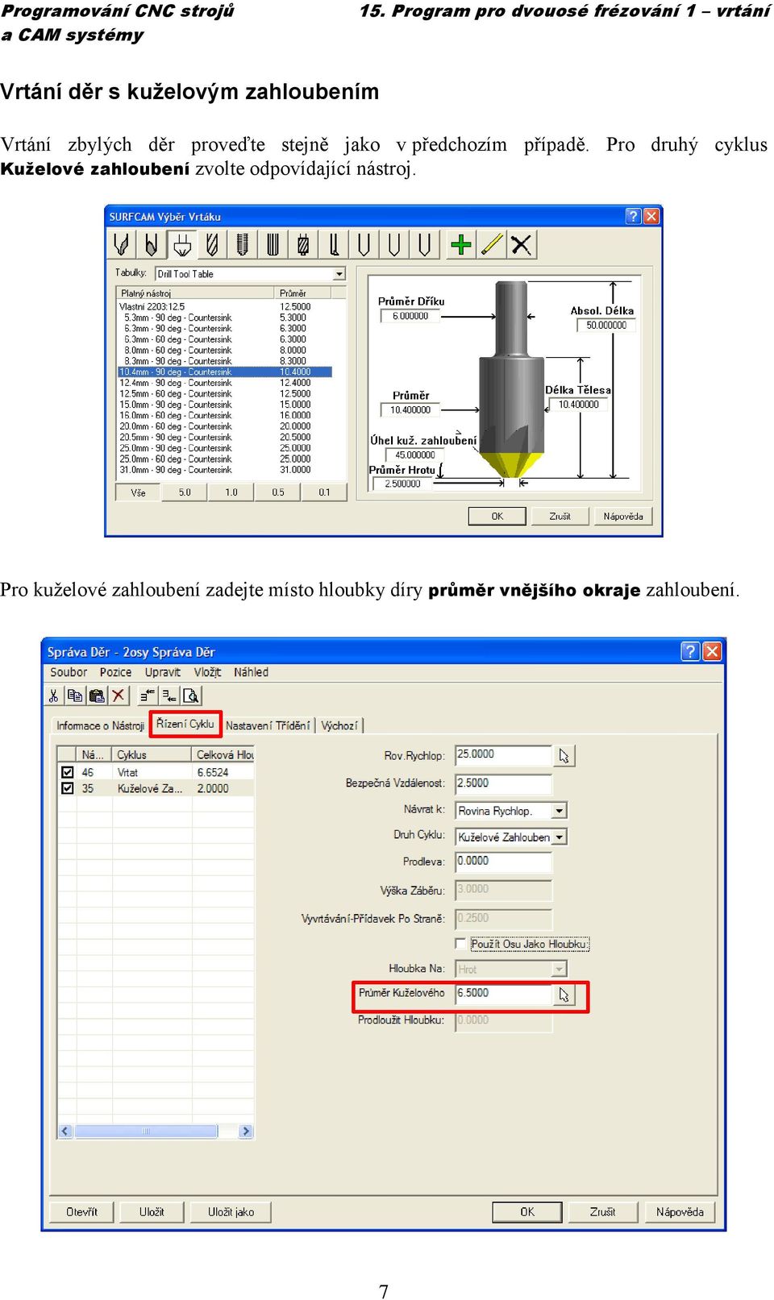Image resolution: width=774 pixels, height=1300 pixels.
Task: Click the Celková Hlou column header
Action: pos(223,755)
